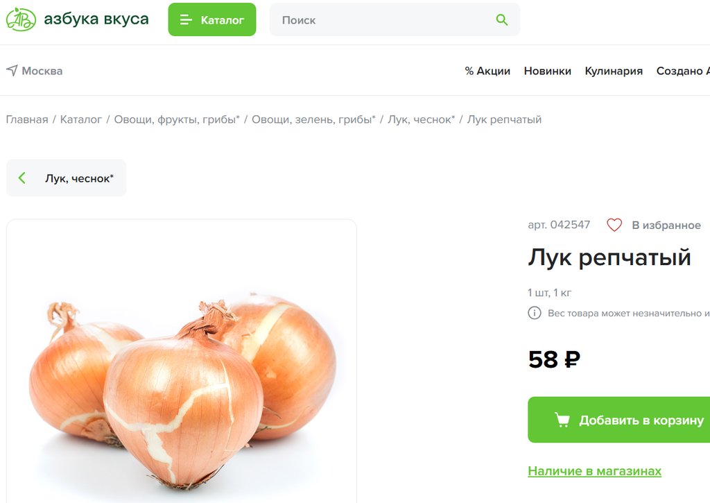Click the magnifier search icon

click(x=502, y=19)
